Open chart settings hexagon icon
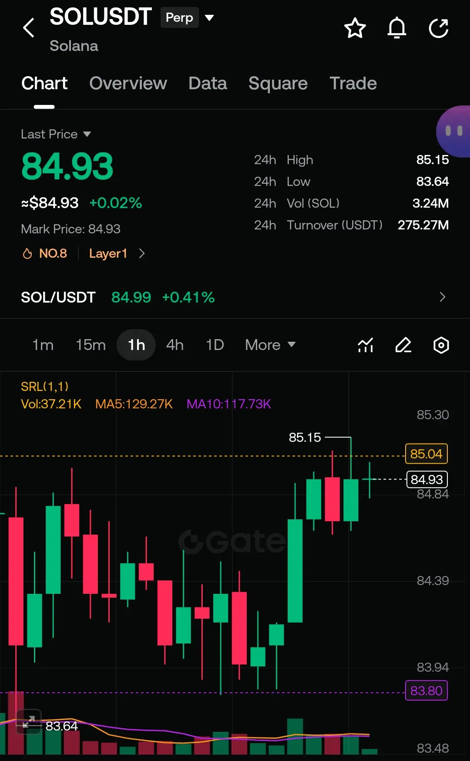The height and width of the screenshot is (761, 470). (x=441, y=345)
